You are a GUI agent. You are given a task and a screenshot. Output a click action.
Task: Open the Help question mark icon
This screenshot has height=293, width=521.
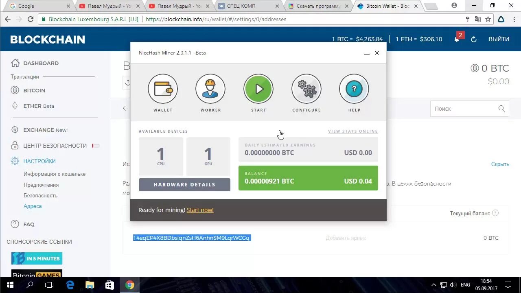click(x=354, y=89)
